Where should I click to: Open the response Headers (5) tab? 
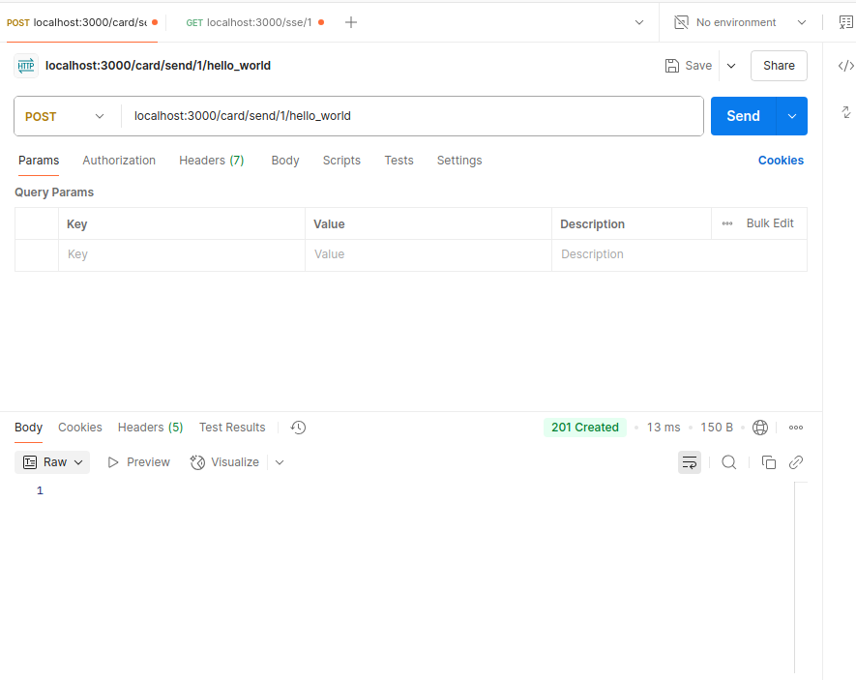(x=151, y=428)
